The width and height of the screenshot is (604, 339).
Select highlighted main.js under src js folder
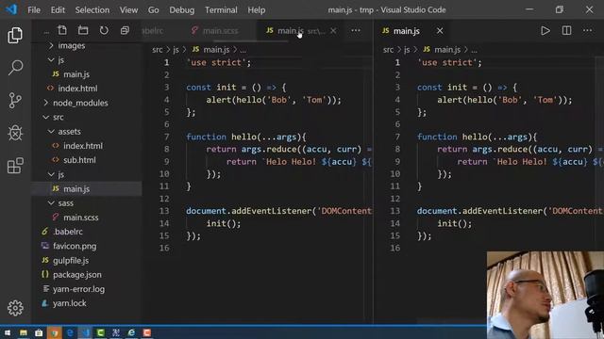(x=86, y=188)
